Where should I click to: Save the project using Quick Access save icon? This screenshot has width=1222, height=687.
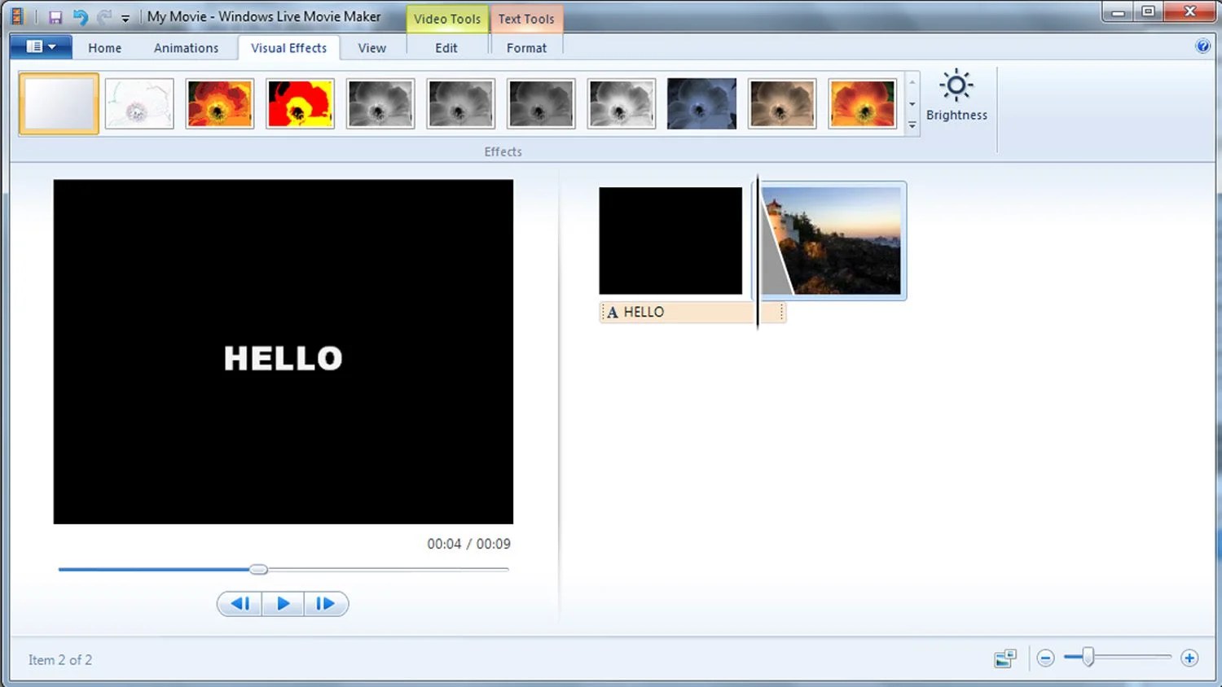click(55, 16)
